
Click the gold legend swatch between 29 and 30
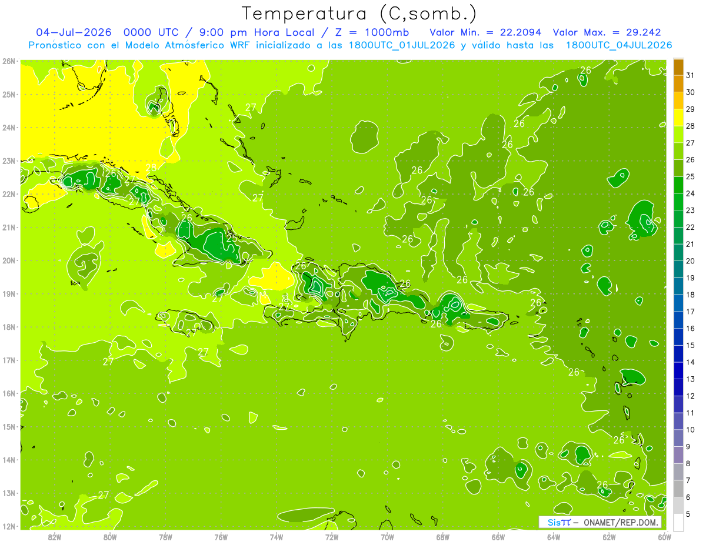coord(678,101)
